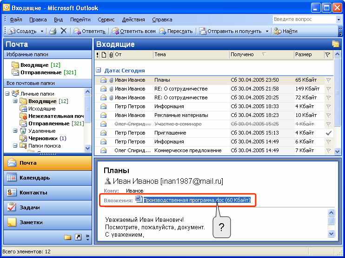Screen dimensions: 345x258
Task: Collapse the Дата: Сегодня group
Action: (99, 71)
